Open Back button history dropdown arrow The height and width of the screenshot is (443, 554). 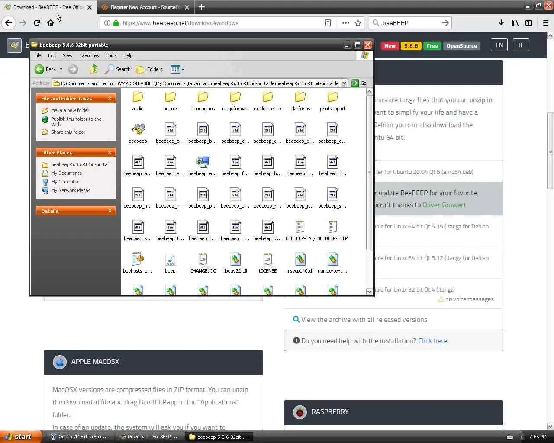(61, 69)
